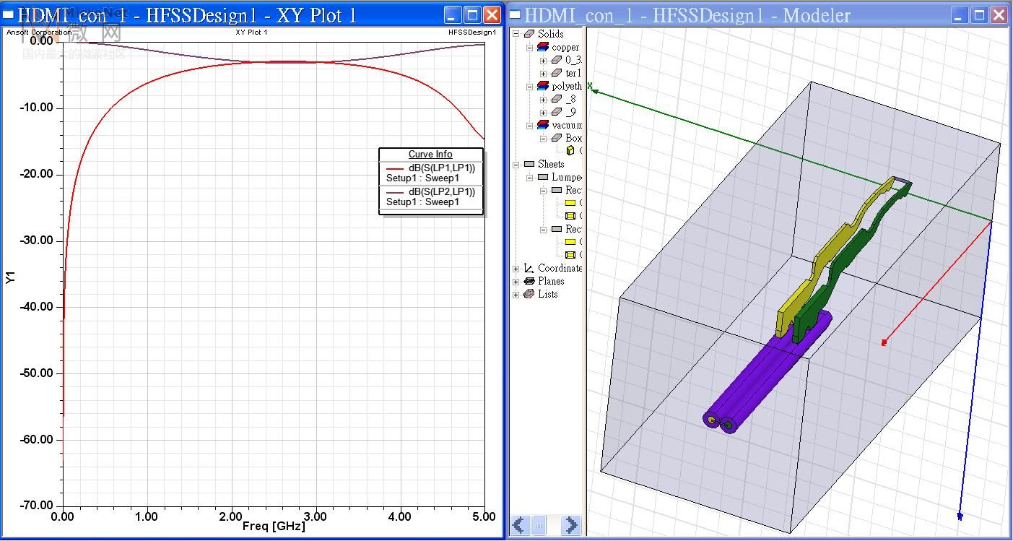The image size is (1013, 541).
Task: Click the Coordinate Systems axis icon
Action: click(x=529, y=268)
